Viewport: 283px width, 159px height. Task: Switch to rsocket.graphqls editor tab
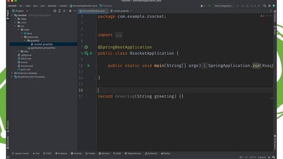pyautogui.click(x=121, y=11)
